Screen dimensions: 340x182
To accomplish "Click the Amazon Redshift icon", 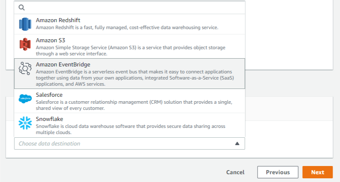I will click(x=25, y=24).
